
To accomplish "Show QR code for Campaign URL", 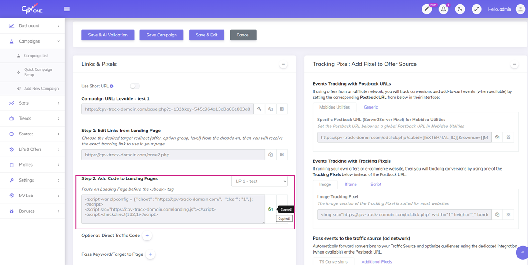I will (282, 109).
